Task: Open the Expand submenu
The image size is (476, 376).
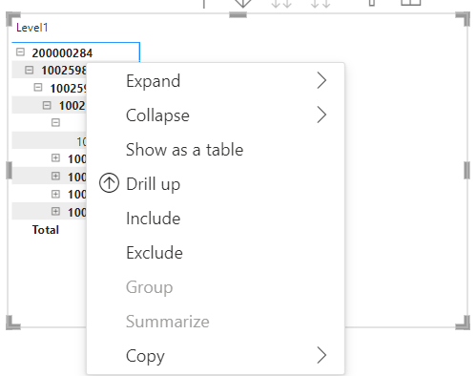Action: [216, 81]
